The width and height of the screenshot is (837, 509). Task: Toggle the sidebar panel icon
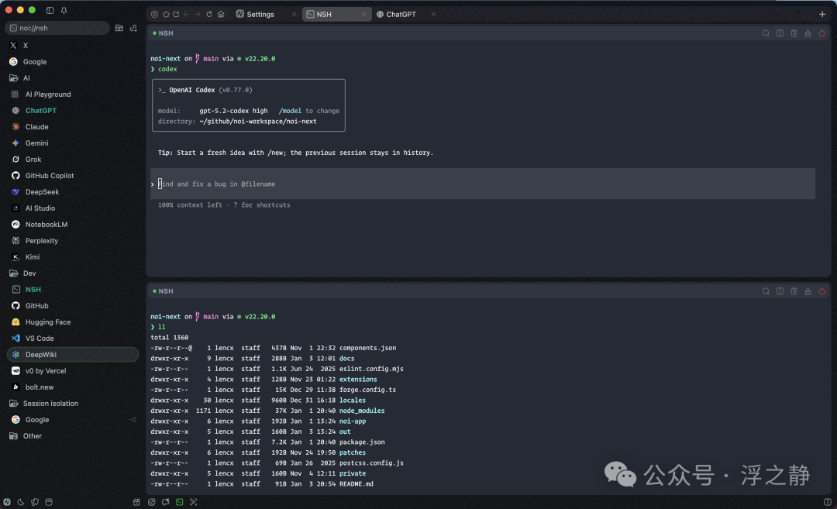50,10
